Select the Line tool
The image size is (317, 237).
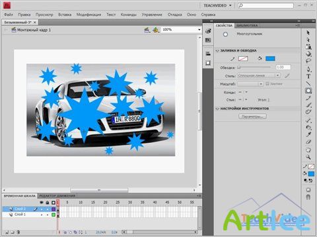[x=308, y=84]
